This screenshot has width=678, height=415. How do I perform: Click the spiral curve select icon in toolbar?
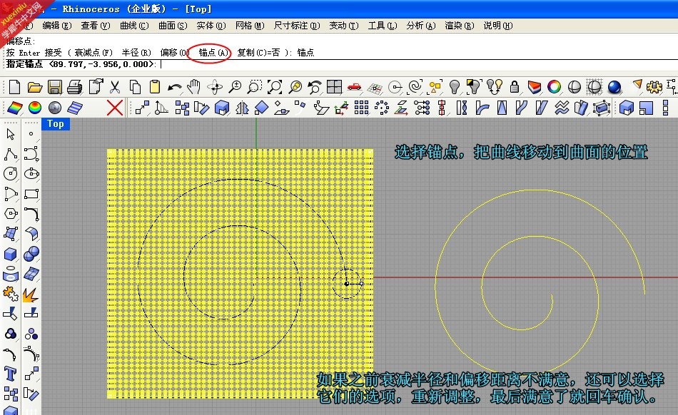click(415, 87)
